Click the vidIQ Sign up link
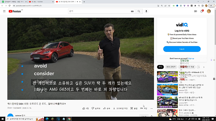 coord(191,58)
